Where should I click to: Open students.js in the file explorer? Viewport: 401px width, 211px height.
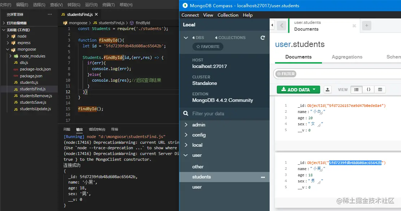tap(29, 82)
